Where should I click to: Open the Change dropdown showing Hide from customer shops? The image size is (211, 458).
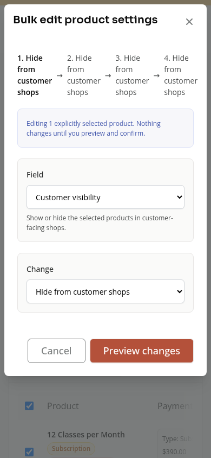[105, 291]
